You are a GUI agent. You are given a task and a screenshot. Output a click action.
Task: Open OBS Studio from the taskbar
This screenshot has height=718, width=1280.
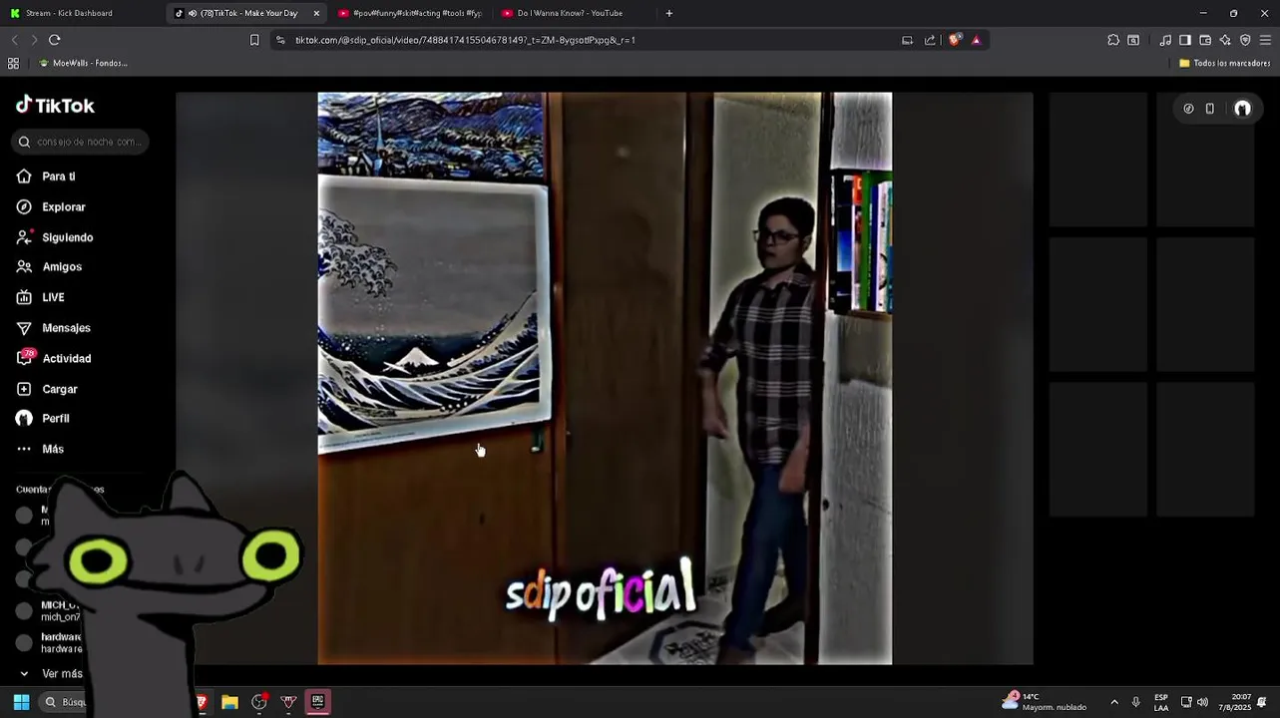point(259,702)
